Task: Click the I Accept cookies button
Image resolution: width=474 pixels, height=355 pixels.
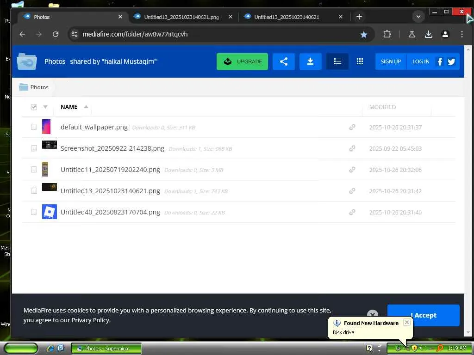Action: click(x=423, y=315)
